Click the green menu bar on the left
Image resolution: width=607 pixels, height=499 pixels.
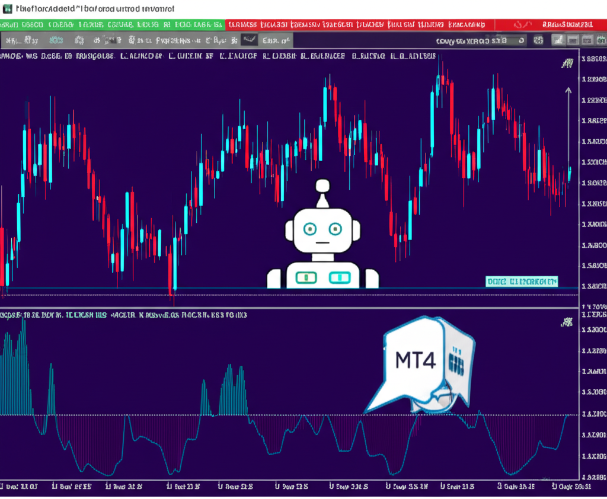coord(111,25)
